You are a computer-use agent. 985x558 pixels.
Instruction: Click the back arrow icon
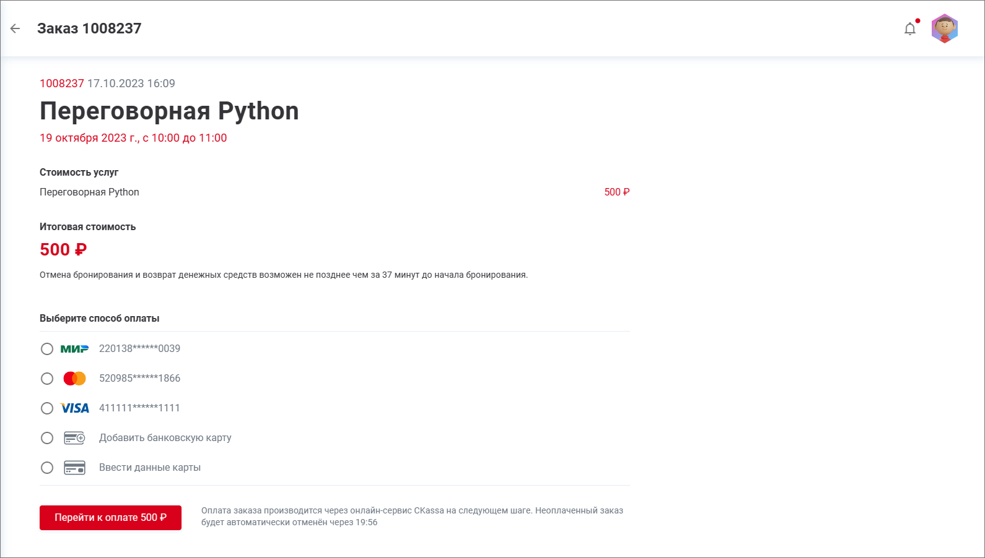pyautogui.click(x=15, y=28)
